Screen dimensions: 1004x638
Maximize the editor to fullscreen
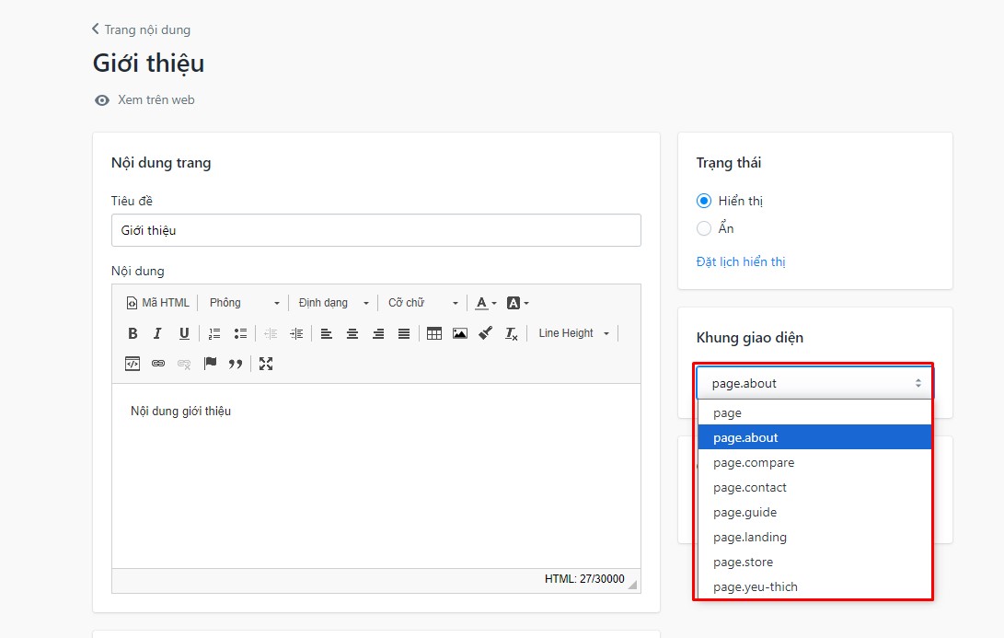[x=266, y=364]
